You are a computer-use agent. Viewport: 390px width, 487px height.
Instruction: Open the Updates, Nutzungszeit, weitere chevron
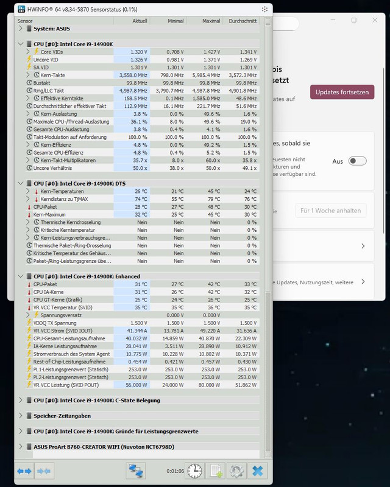(363, 282)
